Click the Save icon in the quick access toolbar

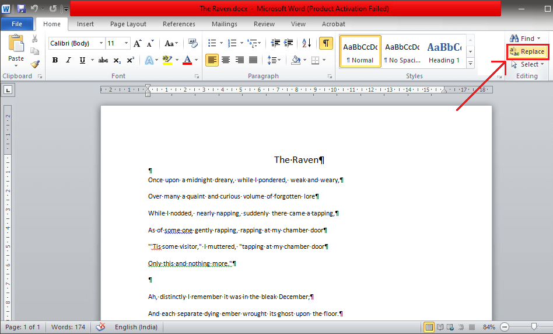click(22, 9)
